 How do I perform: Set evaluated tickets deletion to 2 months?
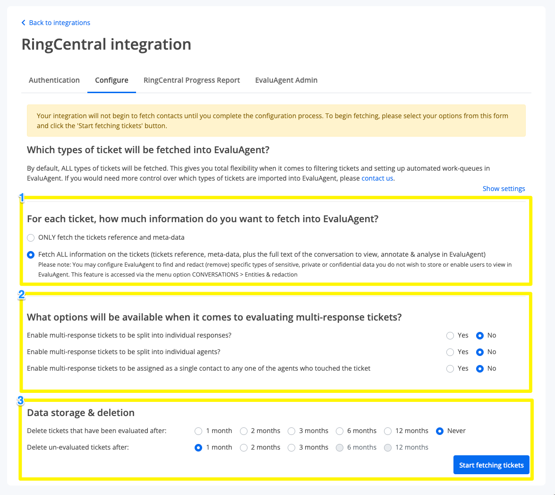244,431
